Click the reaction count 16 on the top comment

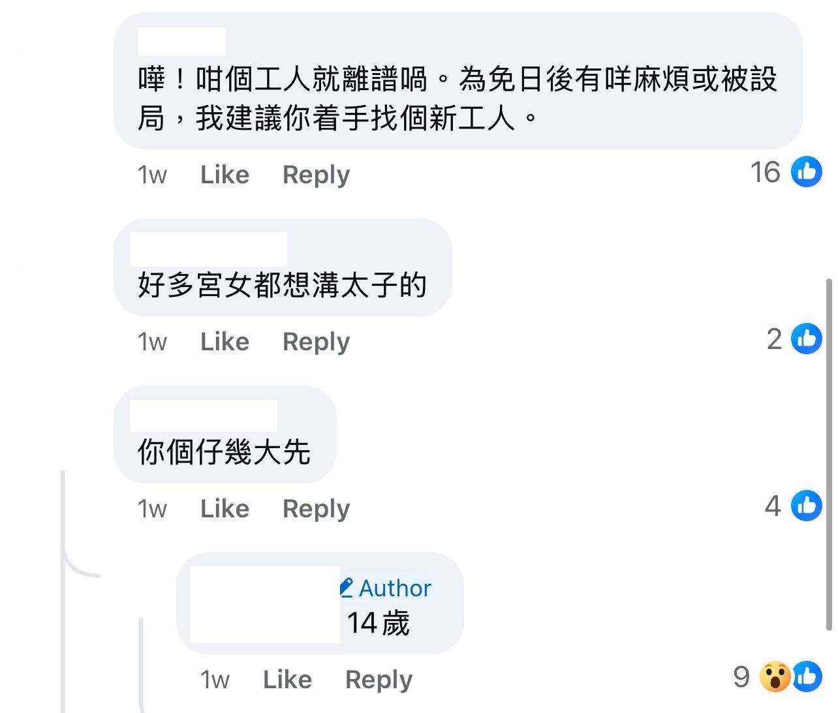coord(765,172)
